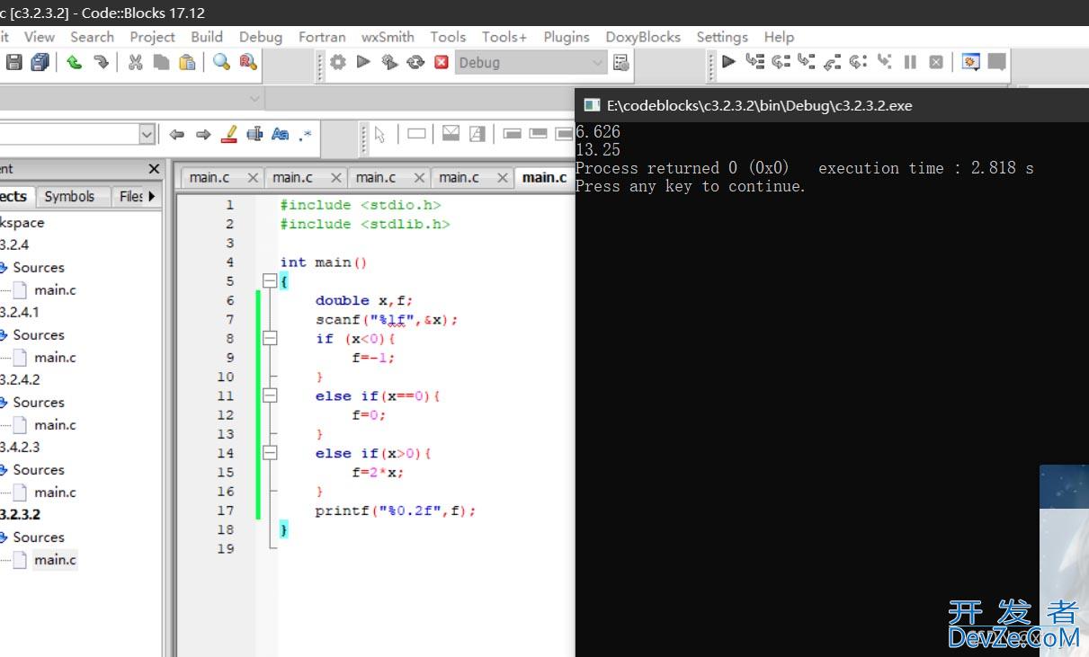Click the console window title bar path
This screenshot has height=657, width=1089.
pyautogui.click(x=760, y=105)
